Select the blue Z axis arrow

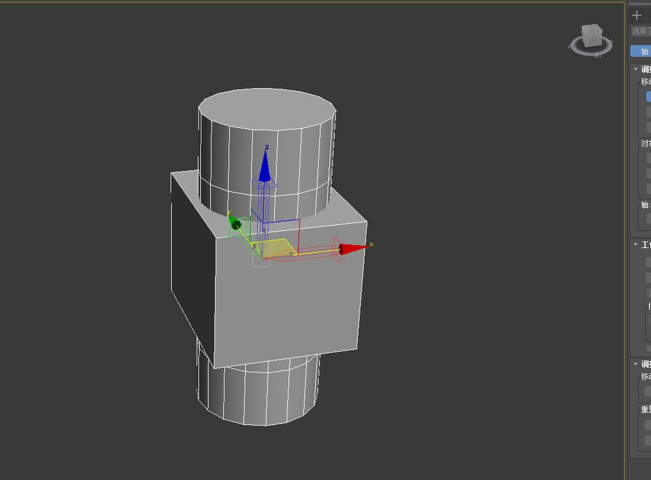tap(265, 166)
